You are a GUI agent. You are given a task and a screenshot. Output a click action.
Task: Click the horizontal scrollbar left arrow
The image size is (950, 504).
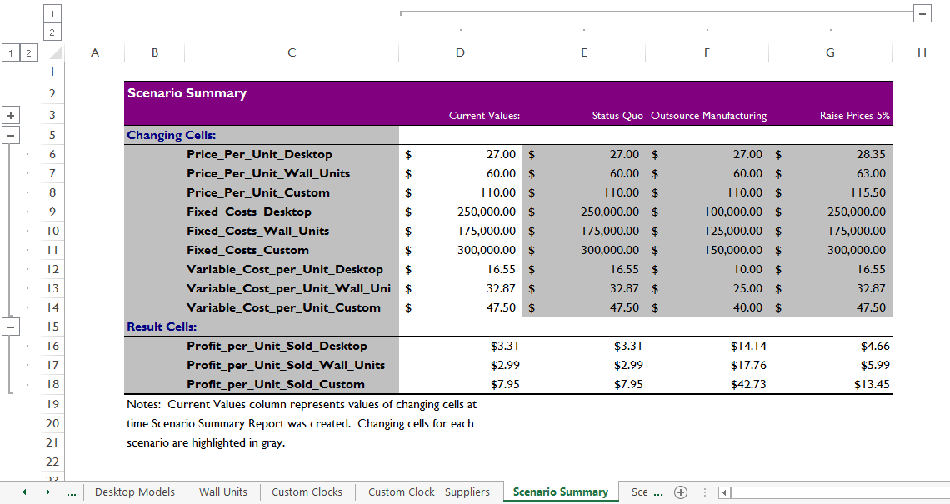[x=723, y=492]
